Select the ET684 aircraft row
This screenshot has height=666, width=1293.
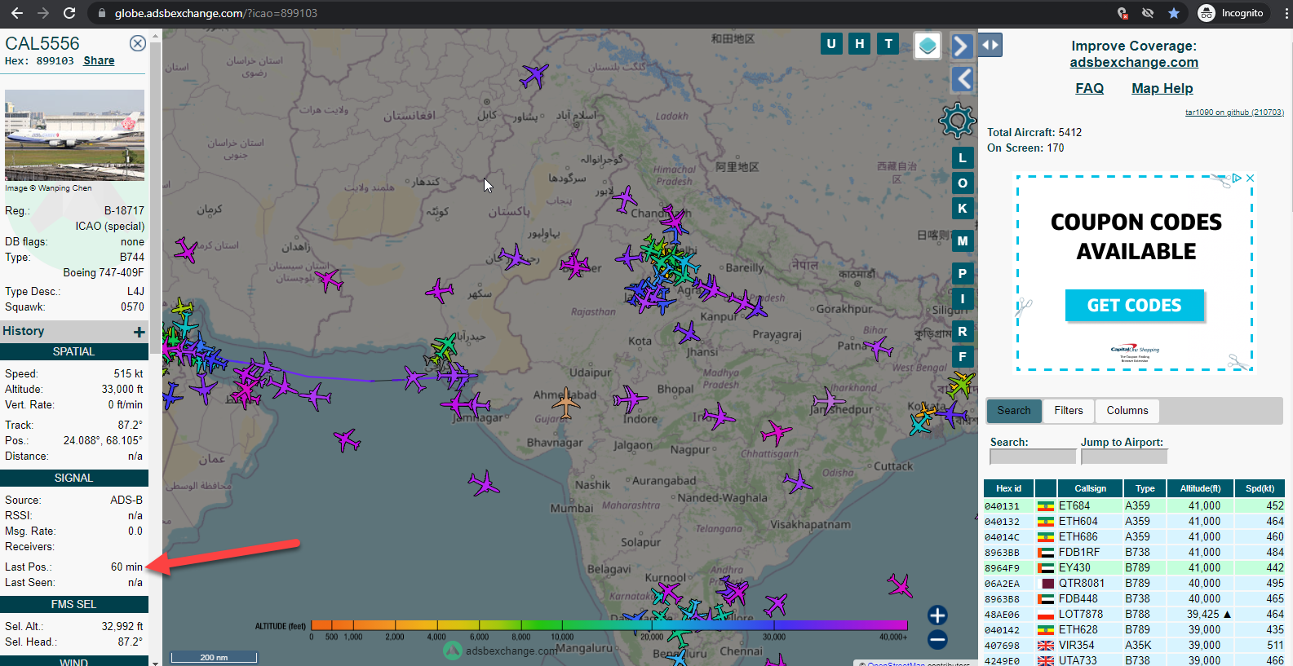pos(1134,506)
